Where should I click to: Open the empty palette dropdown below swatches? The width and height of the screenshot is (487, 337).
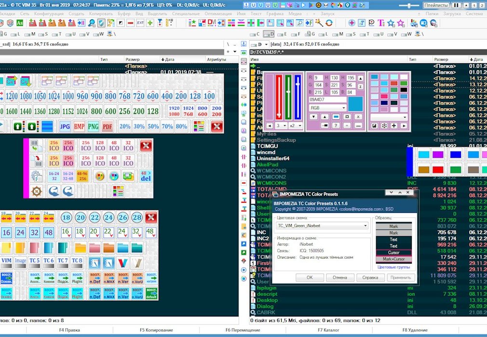389,117
